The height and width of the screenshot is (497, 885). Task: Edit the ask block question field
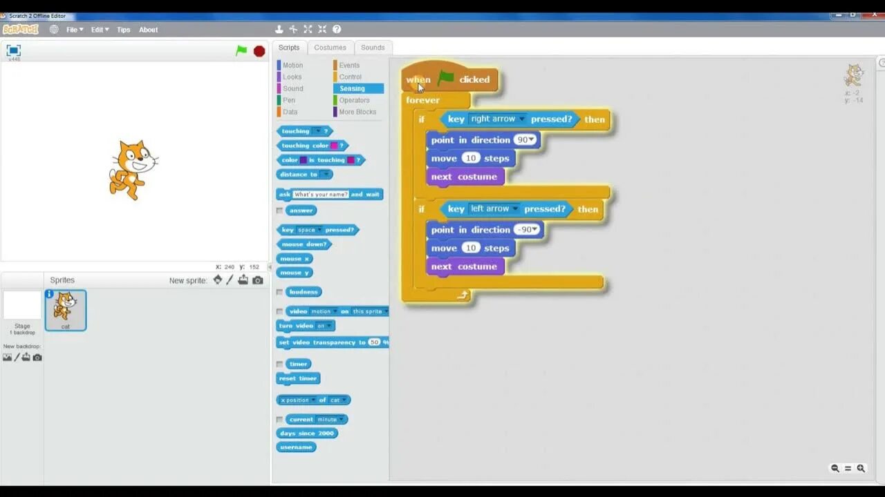(x=321, y=195)
